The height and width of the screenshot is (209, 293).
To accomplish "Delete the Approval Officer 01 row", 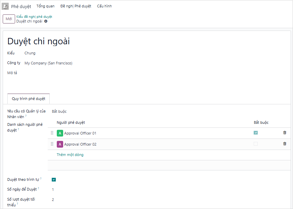I will pyautogui.click(x=285, y=133).
